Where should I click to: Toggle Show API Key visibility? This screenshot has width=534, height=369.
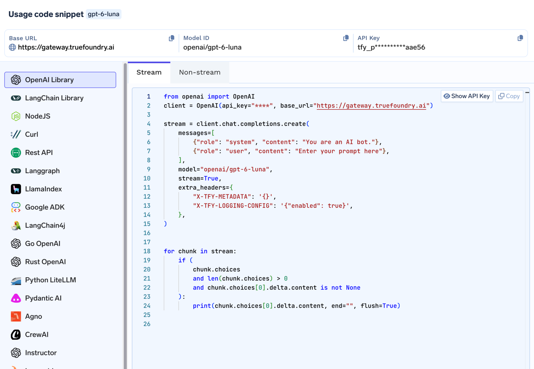pyautogui.click(x=467, y=96)
